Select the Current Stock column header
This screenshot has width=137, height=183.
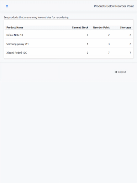point(80,28)
